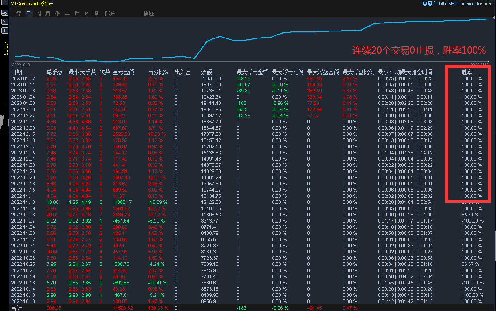
Task: Click the 次数 column header
Action: (x=105, y=72)
